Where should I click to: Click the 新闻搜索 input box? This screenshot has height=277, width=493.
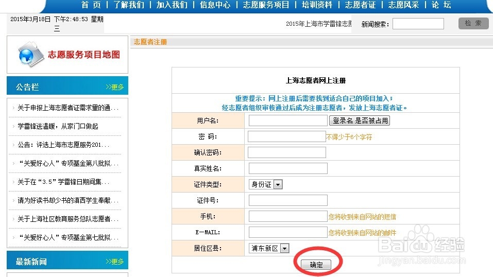coord(418,24)
